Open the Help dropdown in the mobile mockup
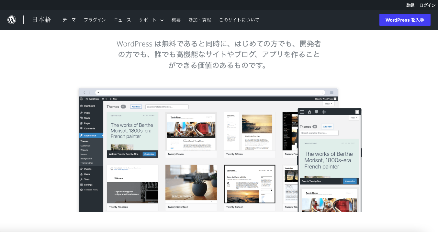 [x=354, y=118]
